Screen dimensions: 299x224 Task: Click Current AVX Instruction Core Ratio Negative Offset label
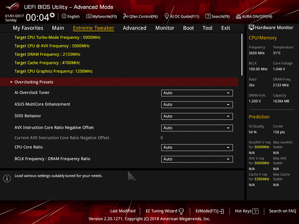click(x=62, y=138)
